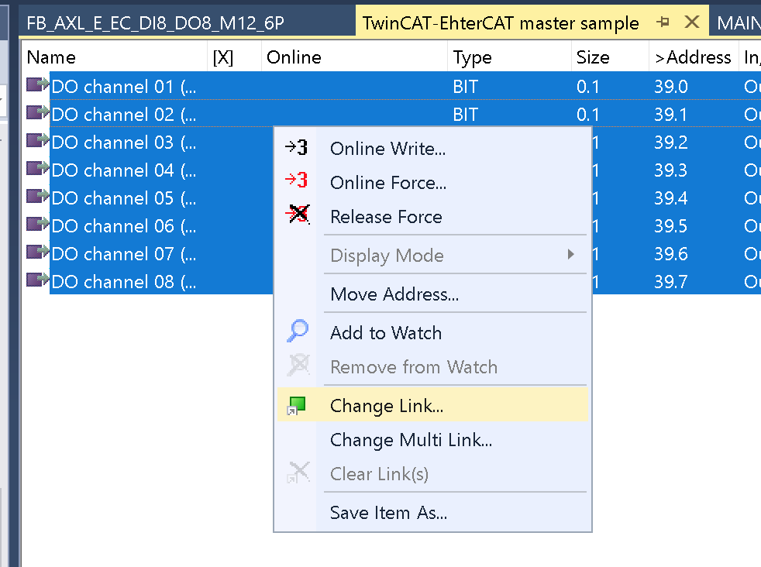
Task: Select the DO channel 07 row name
Action: pos(124,254)
